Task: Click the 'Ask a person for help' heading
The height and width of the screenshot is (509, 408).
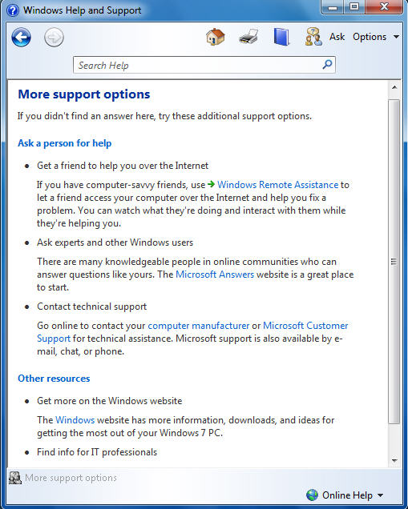Action: pyautogui.click(x=64, y=143)
